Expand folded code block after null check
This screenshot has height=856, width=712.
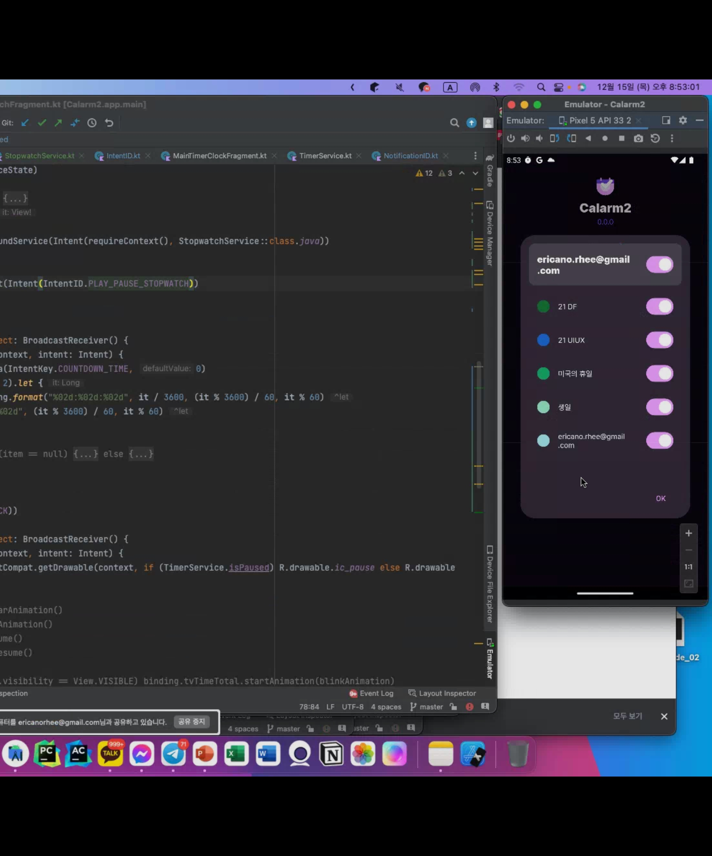point(86,454)
